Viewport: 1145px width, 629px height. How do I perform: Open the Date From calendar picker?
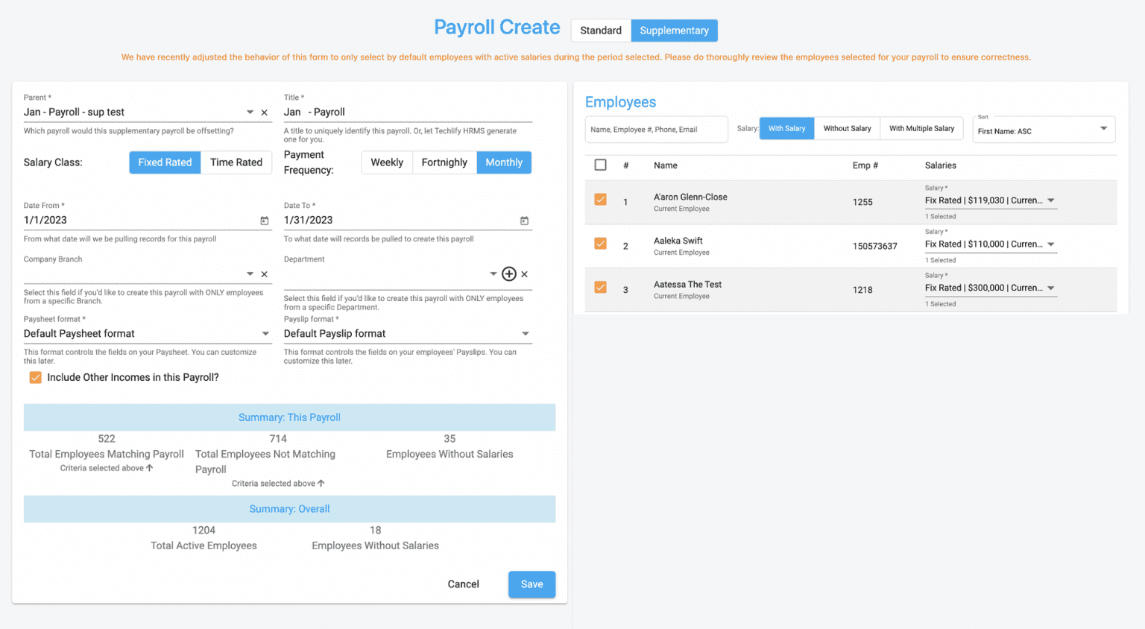(x=264, y=221)
